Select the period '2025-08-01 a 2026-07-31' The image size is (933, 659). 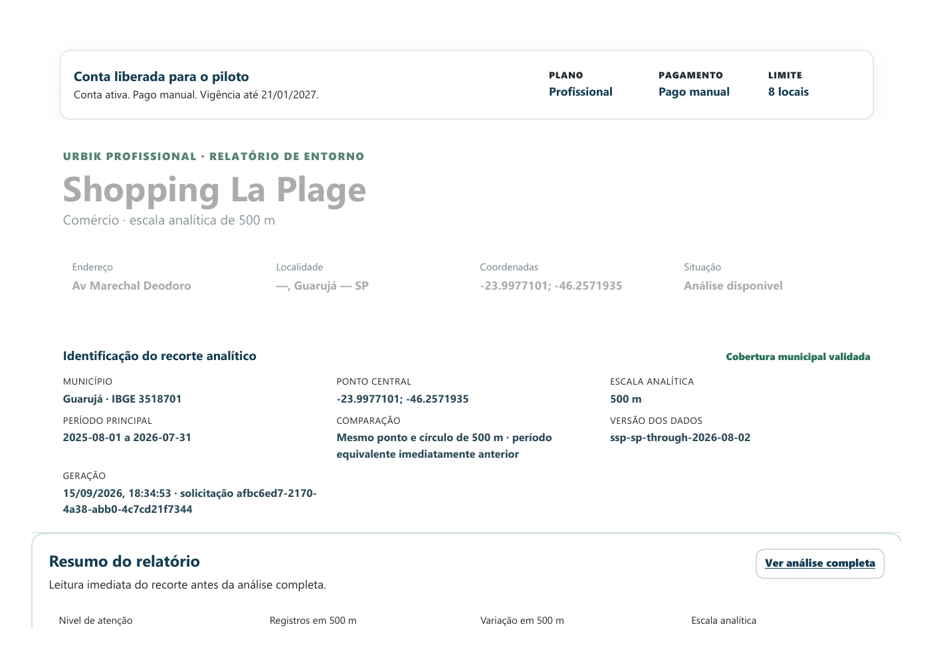coord(127,438)
